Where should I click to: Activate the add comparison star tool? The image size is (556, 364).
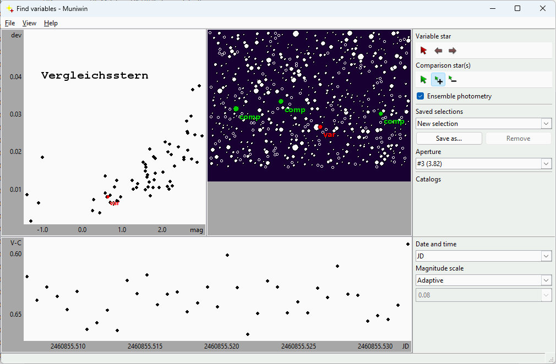tap(438, 80)
